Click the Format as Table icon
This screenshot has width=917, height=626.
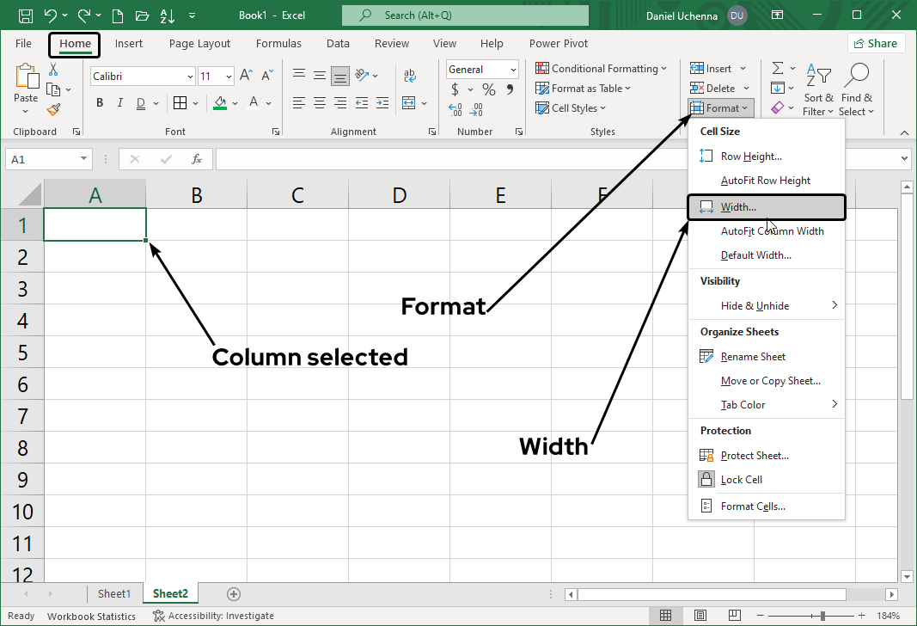543,88
